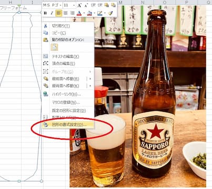
Task: Select column M header
Action: 120,2
